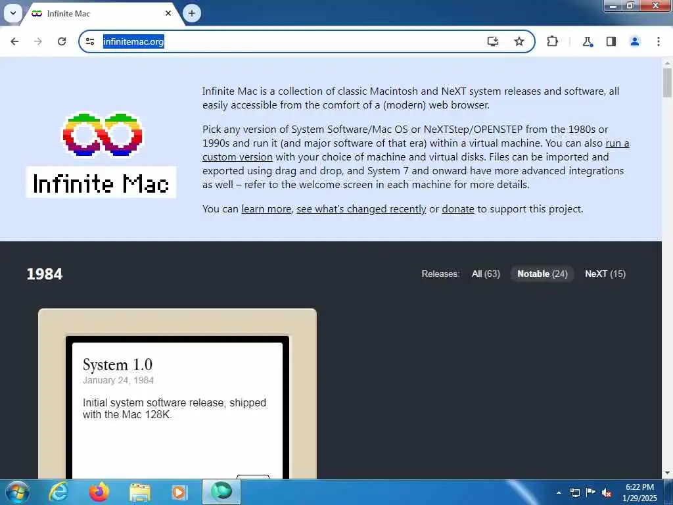673x505 pixels.
Task: Open "see what's changed recently" link
Action: tap(361, 209)
